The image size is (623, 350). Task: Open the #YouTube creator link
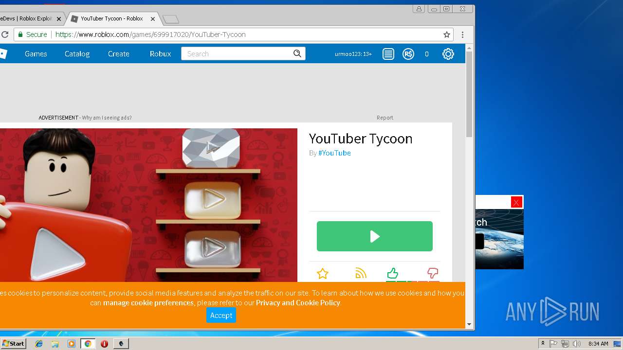click(334, 153)
